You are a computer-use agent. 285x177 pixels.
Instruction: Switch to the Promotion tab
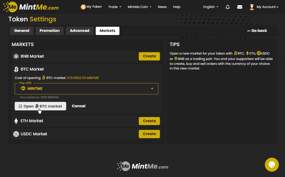pyautogui.click(x=50, y=31)
